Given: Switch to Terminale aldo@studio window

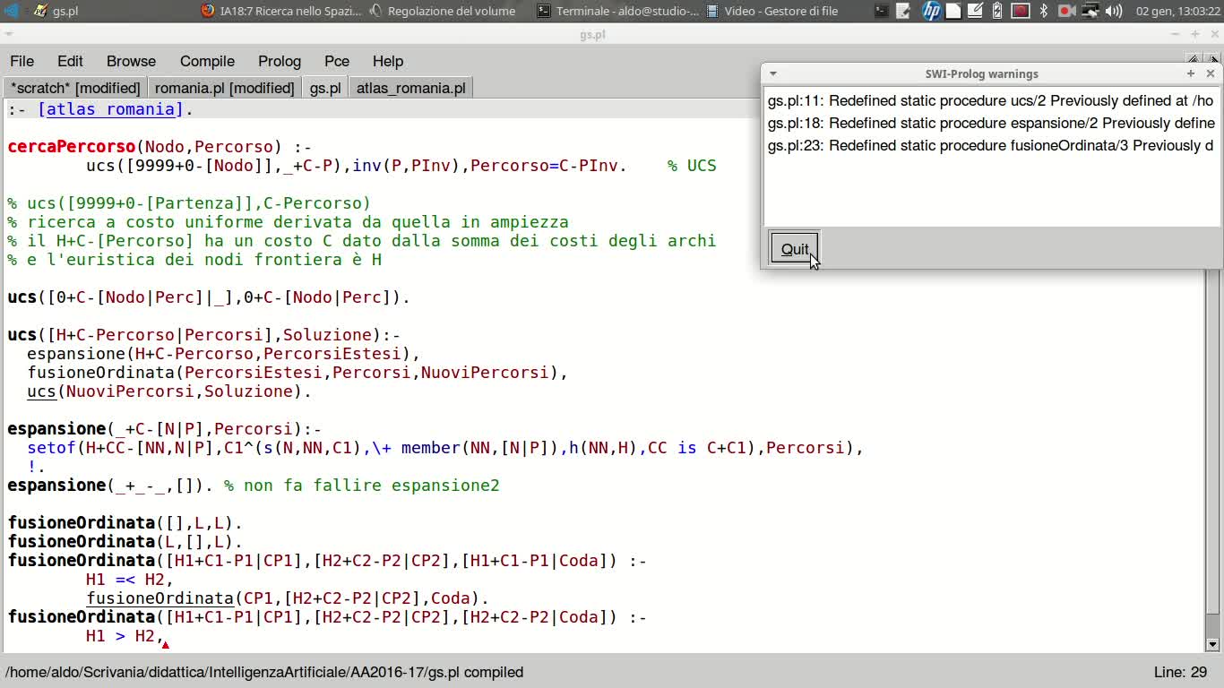Looking at the screenshot, I should 617,11.
